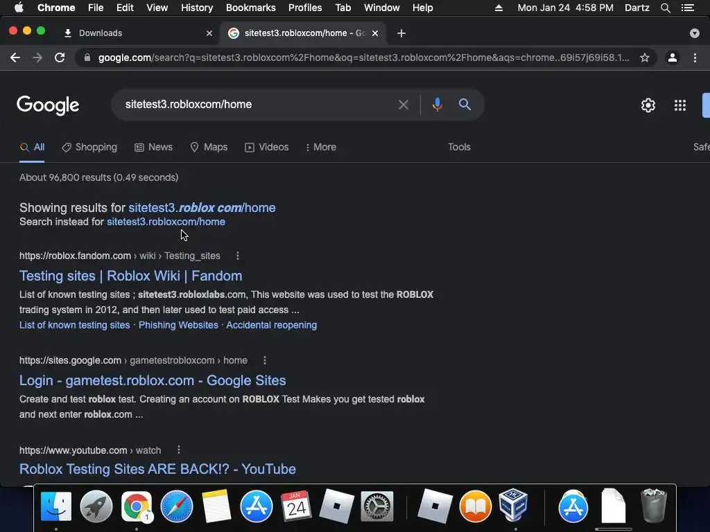Expand the More search categories
Screen dimensions: 710x532
tap(321, 147)
